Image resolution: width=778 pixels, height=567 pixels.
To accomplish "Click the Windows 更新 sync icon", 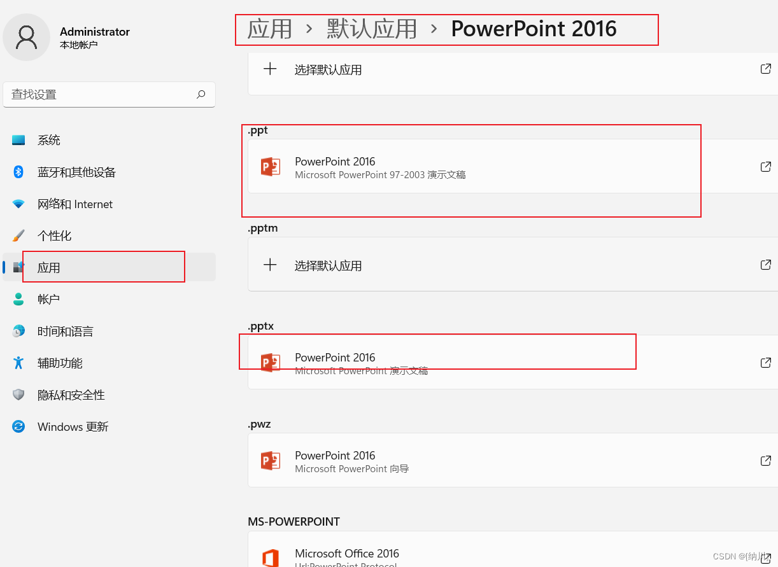I will click(18, 426).
